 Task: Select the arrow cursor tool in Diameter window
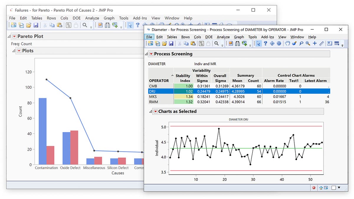click(258, 44)
